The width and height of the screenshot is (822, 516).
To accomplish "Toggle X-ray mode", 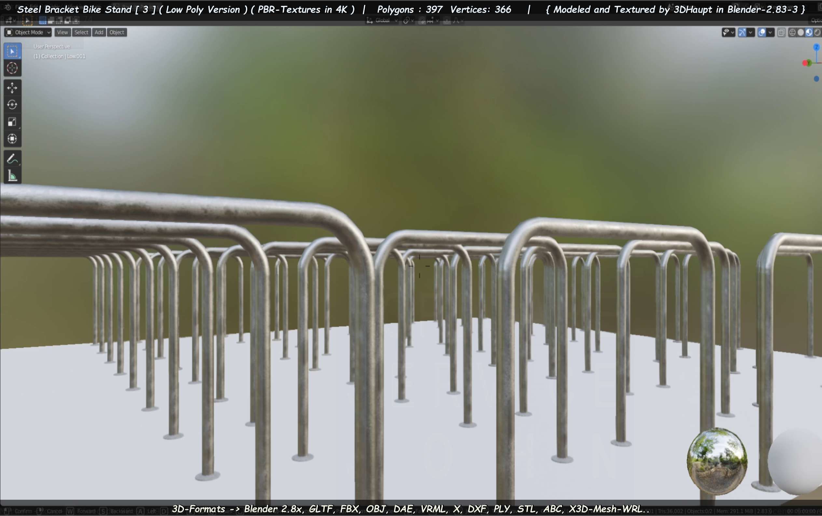I will 781,33.
